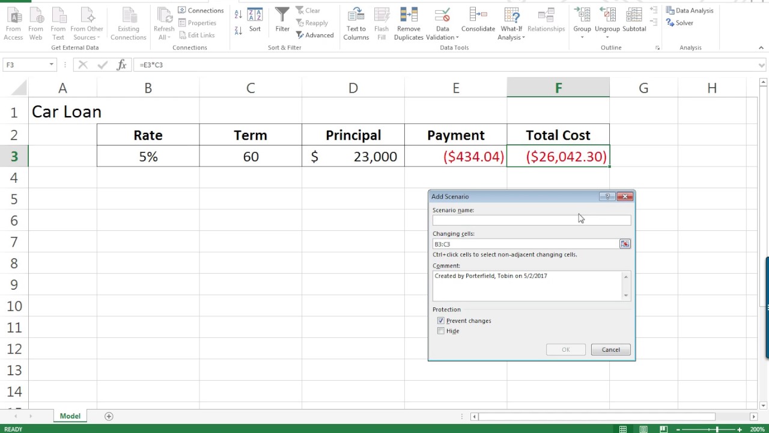769x433 pixels.
Task: Click the From Web import icon
Action: (x=36, y=25)
